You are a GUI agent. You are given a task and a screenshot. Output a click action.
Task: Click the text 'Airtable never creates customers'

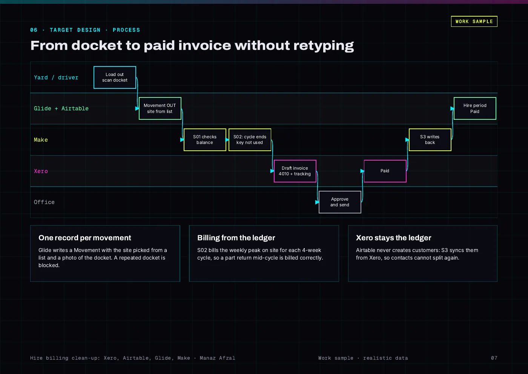pos(397,250)
